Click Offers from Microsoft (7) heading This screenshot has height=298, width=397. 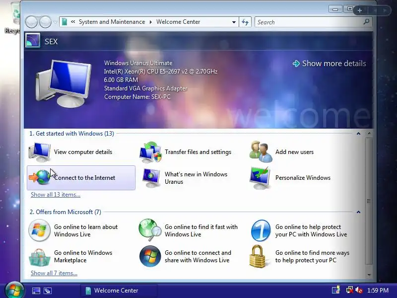pos(66,212)
